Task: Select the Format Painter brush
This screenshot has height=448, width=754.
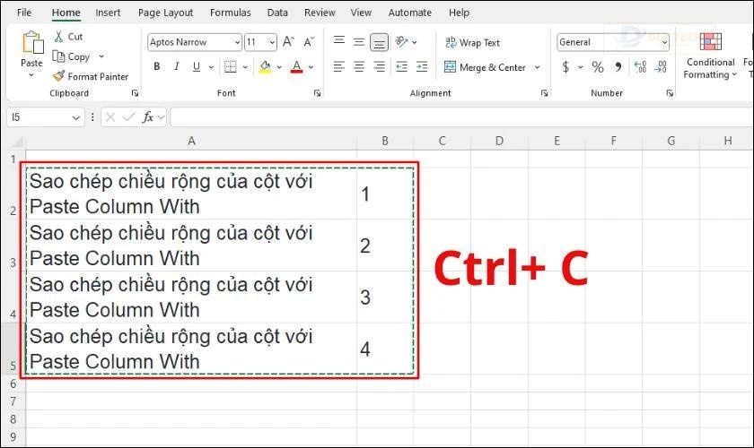Action: (91, 76)
